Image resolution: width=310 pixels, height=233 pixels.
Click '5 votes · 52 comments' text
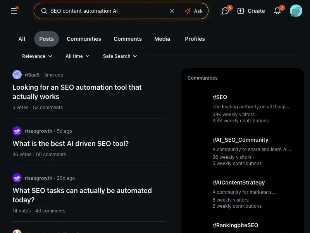coord(38,108)
